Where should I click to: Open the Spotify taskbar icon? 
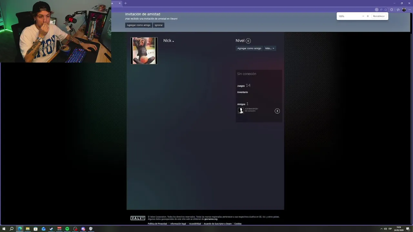point(67,229)
